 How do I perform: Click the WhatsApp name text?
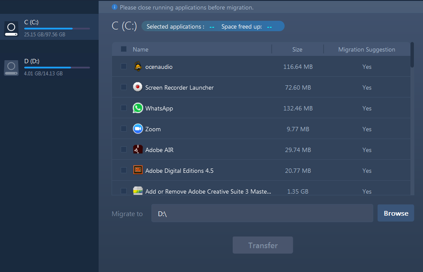(159, 108)
